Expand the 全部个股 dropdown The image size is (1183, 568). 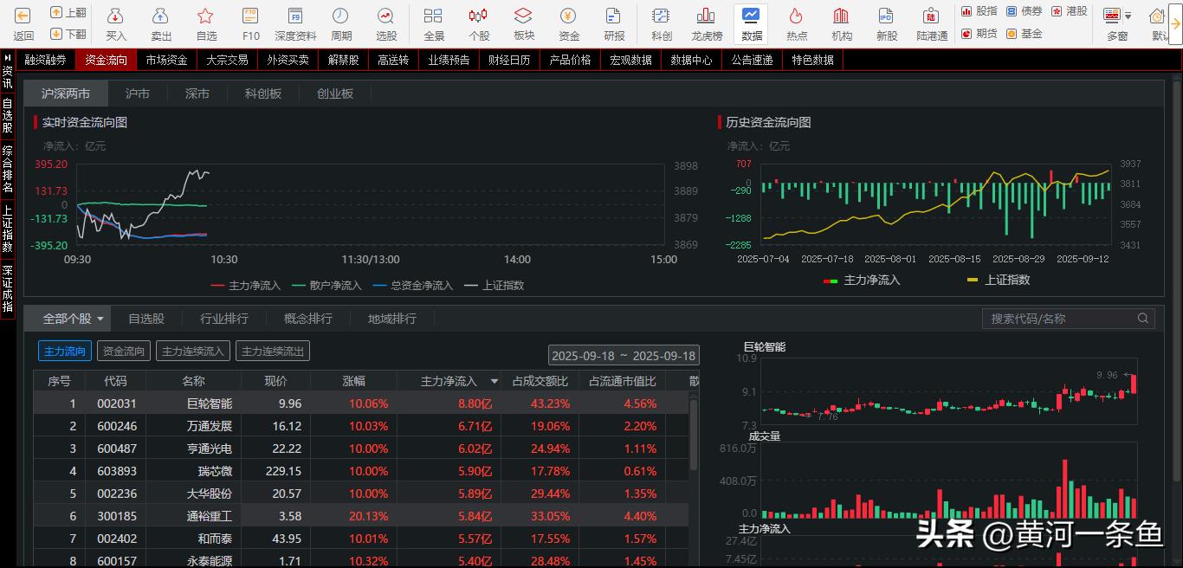[69, 319]
